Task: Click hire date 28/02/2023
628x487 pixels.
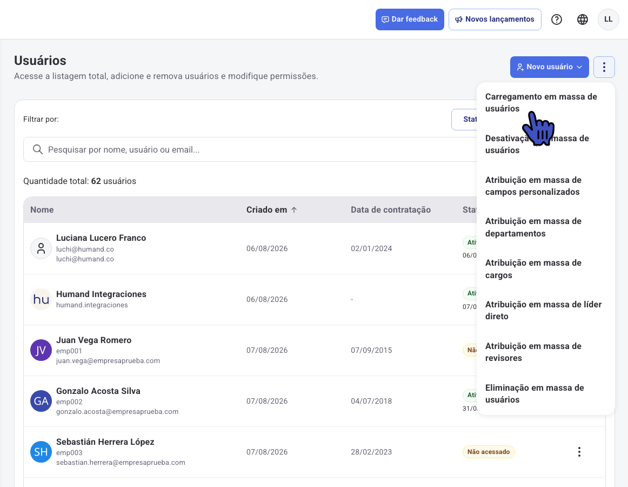Action: (x=371, y=452)
